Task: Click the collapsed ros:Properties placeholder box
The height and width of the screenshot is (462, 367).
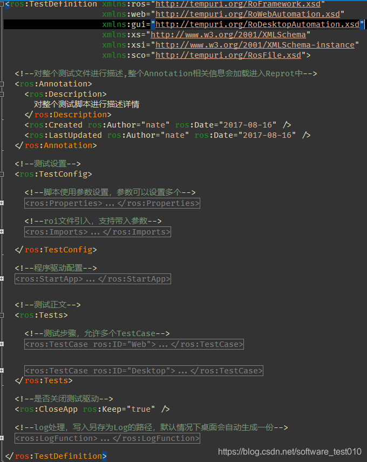Action: pyautogui.click(x=112, y=203)
